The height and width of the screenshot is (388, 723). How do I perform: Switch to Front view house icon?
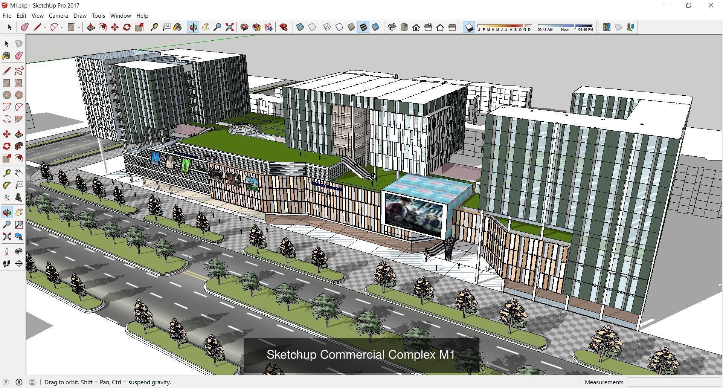click(x=416, y=27)
